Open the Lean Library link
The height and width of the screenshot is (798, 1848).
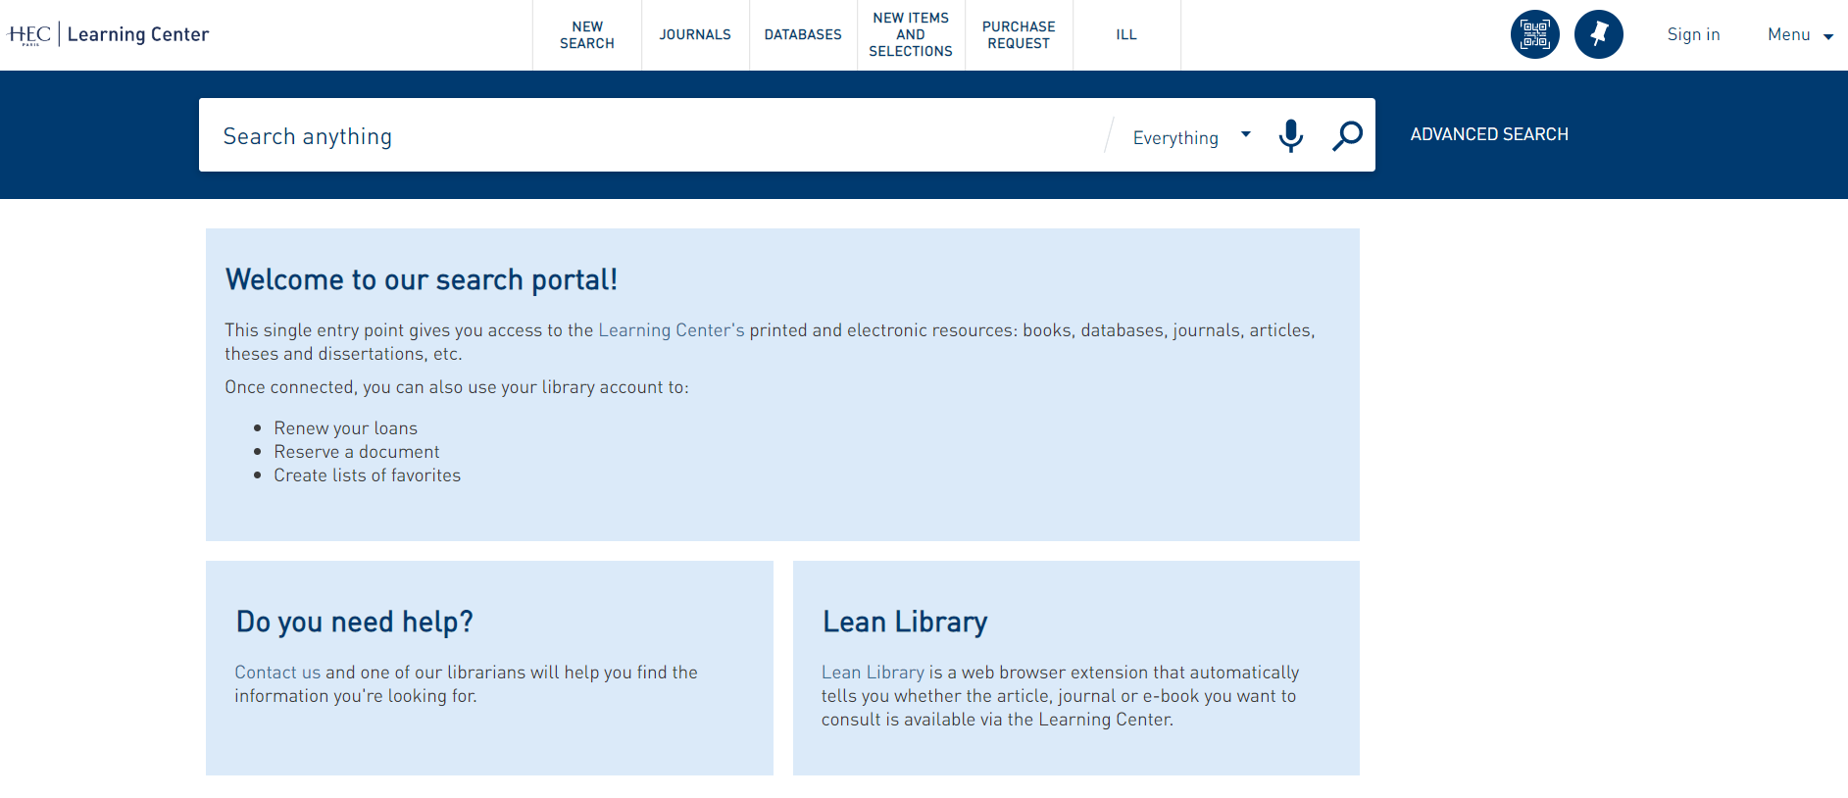coord(873,673)
